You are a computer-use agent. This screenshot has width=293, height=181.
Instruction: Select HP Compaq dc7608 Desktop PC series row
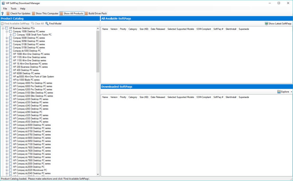32,151
